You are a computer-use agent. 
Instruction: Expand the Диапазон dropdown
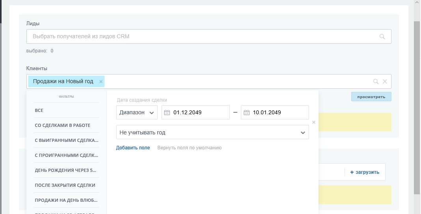[137, 112]
